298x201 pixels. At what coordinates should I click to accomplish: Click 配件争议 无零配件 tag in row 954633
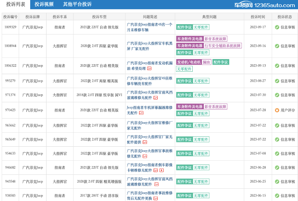[x=193, y=153]
